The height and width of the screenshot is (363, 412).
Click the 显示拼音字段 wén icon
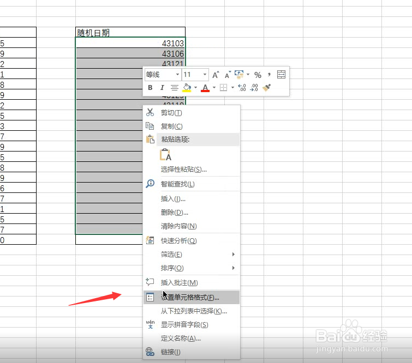[150, 324]
